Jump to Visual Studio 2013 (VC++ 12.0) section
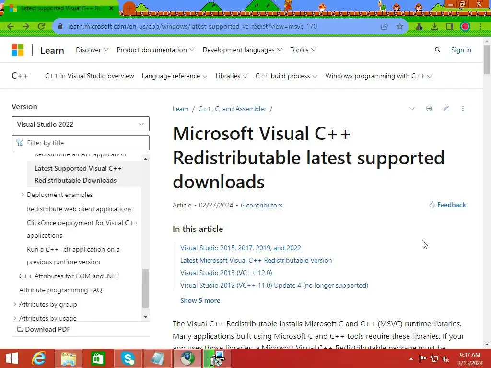 [x=226, y=273]
